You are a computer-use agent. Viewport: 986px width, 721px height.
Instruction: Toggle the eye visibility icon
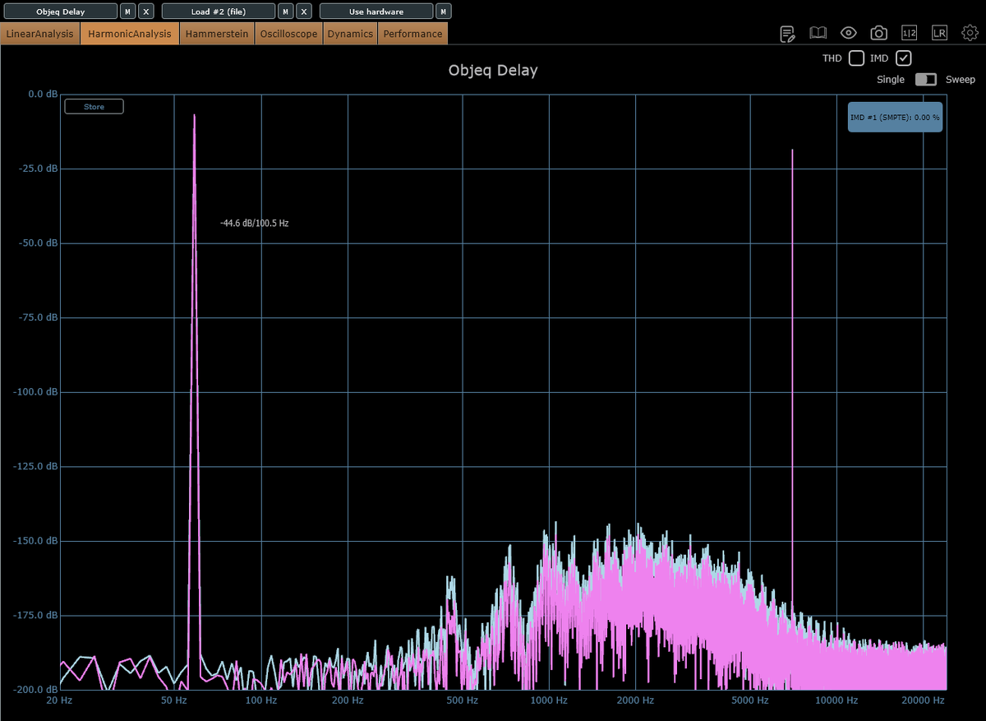pos(849,34)
